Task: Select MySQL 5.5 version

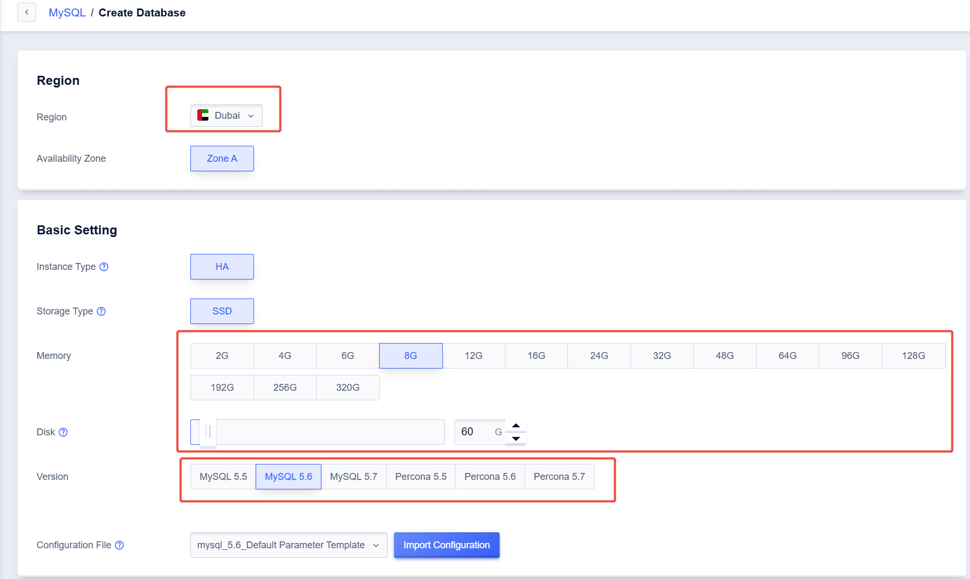Action: (223, 477)
